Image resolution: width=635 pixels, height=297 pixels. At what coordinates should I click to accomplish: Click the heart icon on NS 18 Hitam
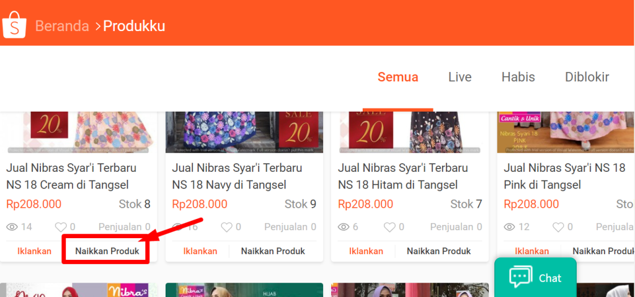389,227
